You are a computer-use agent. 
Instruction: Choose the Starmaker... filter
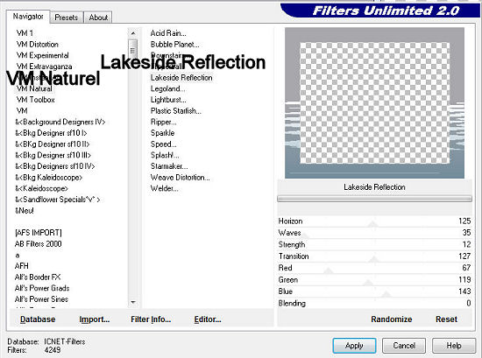[x=169, y=166]
